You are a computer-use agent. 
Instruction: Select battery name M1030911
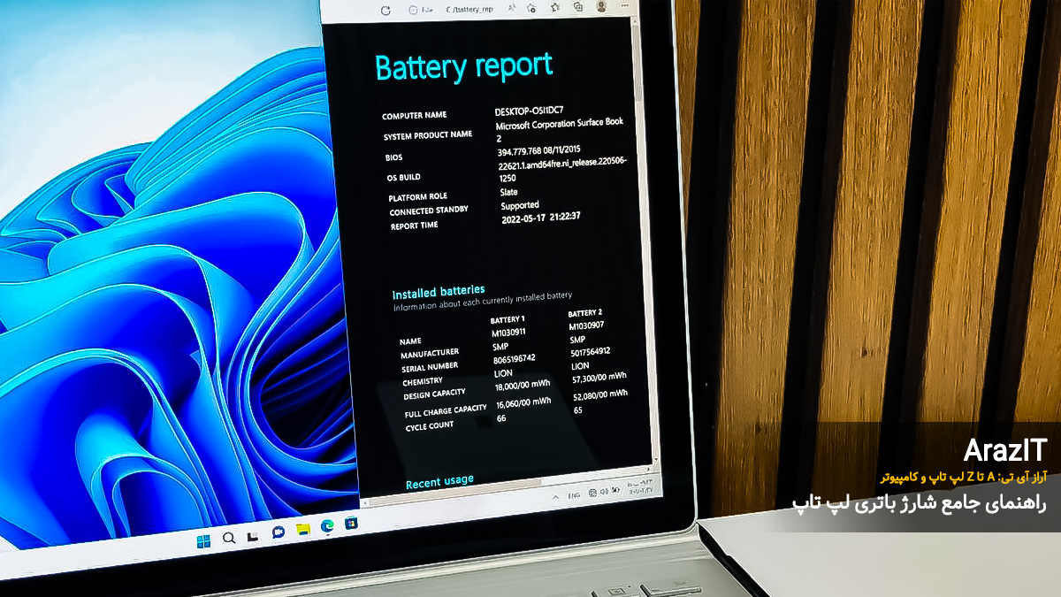[508, 333]
